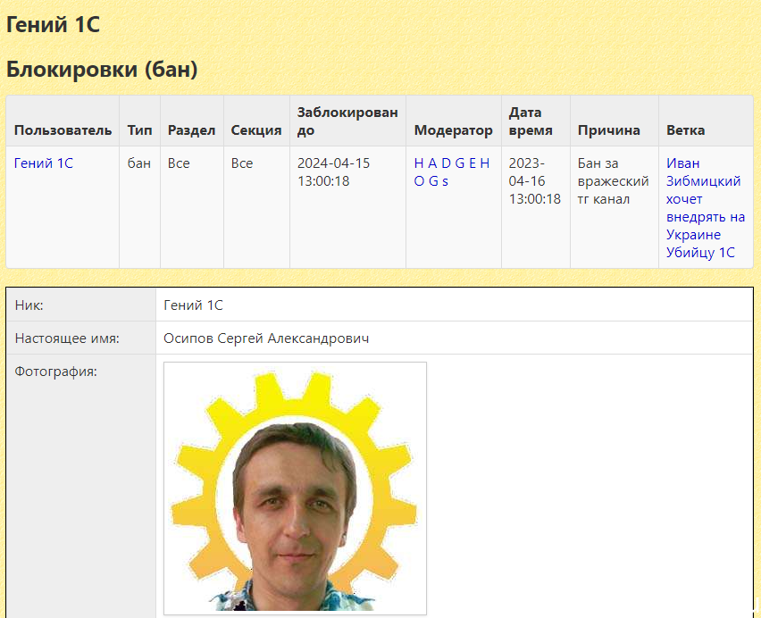The width and height of the screenshot is (761, 618).
Task: Click the Раздел column header
Action: click(192, 130)
